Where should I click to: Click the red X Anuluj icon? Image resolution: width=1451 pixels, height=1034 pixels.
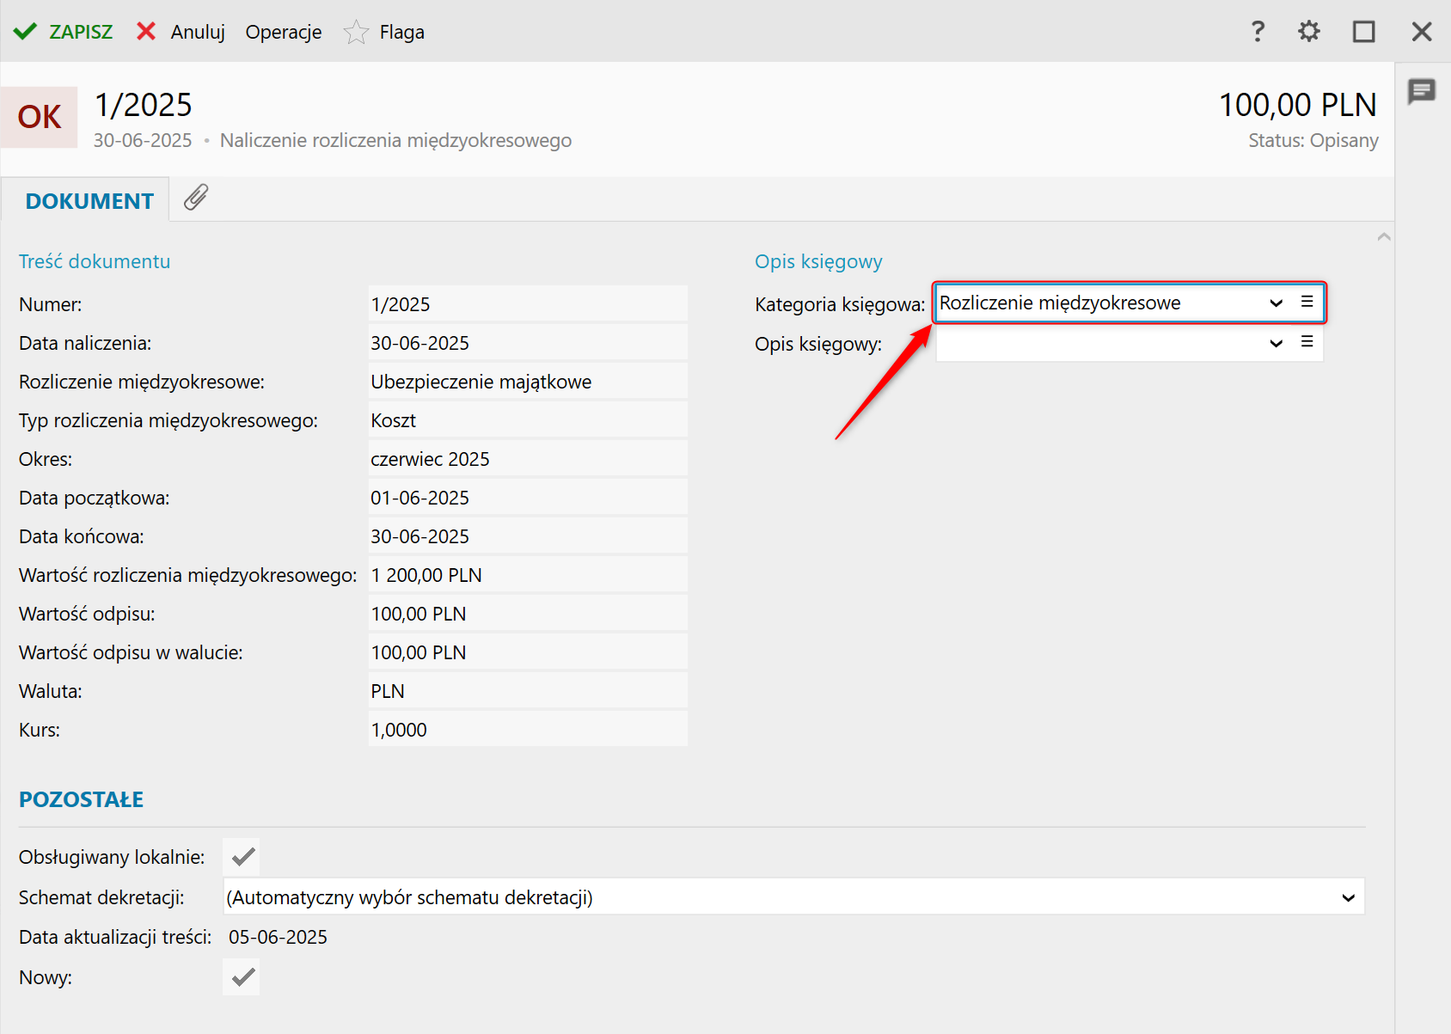[146, 32]
